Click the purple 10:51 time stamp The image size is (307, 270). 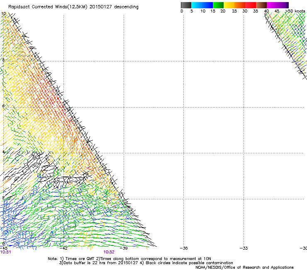click(x=5, y=252)
